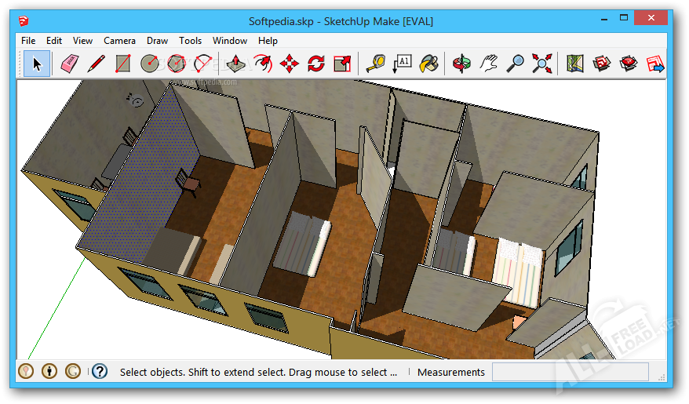Viewport: 689px width, 404px height.
Task: Activate the Orbit camera tool
Action: (462, 63)
